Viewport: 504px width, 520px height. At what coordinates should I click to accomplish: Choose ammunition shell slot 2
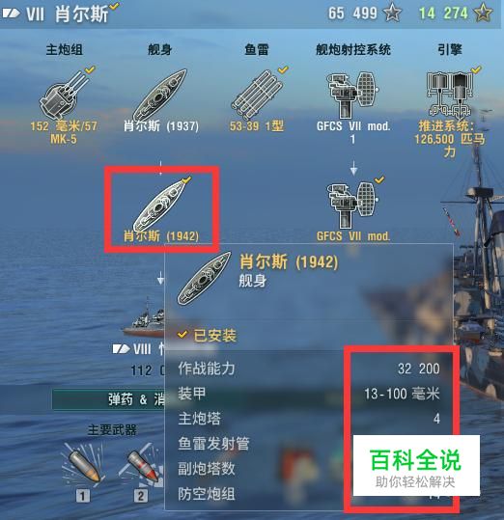pyautogui.click(x=141, y=467)
